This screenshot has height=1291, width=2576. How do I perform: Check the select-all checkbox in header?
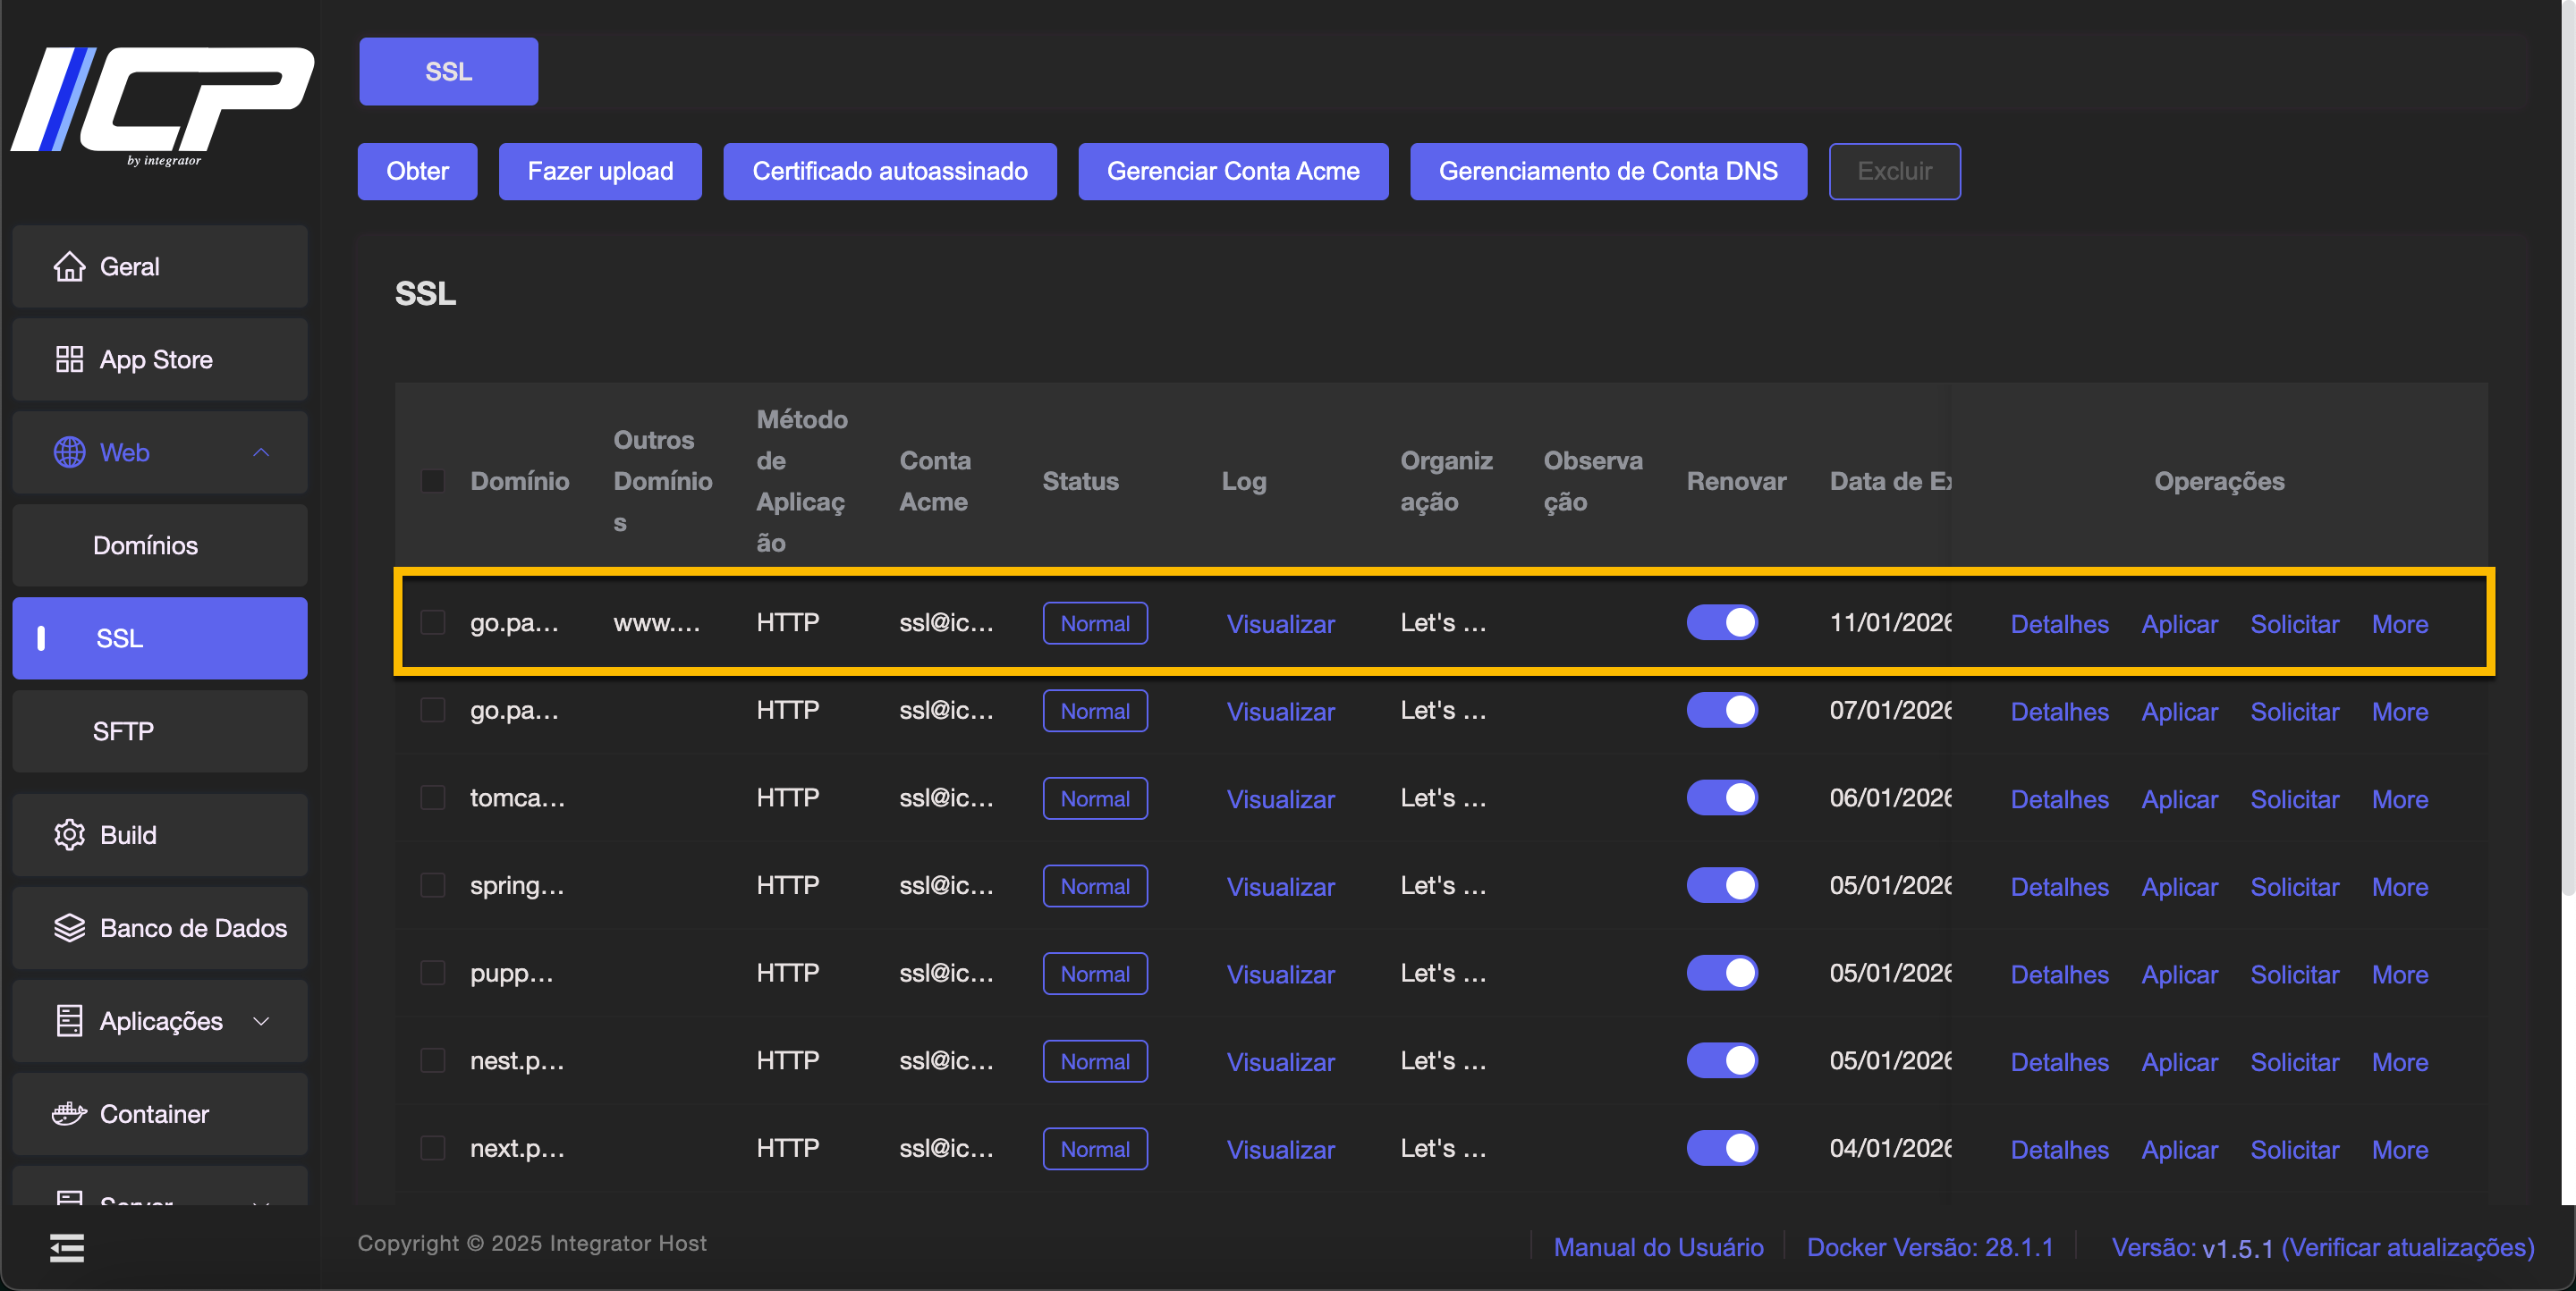[x=433, y=482]
